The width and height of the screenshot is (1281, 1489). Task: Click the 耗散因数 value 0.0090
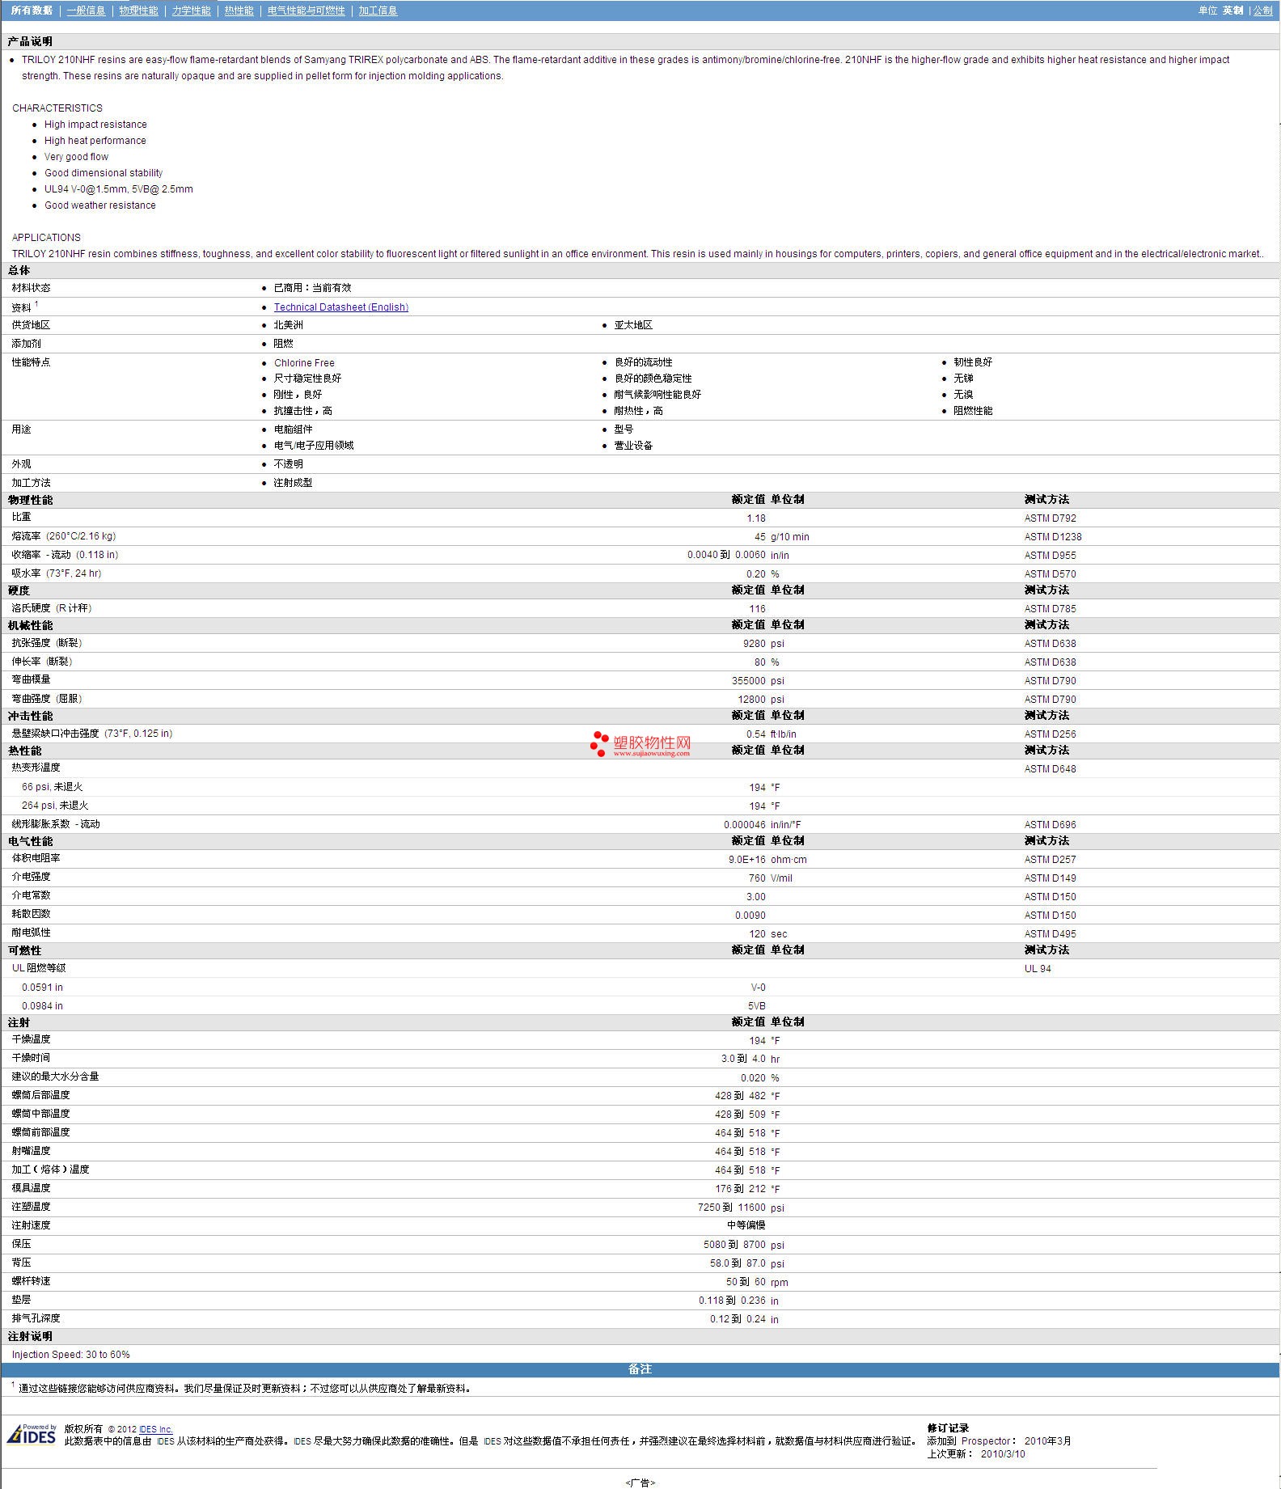click(750, 916)
